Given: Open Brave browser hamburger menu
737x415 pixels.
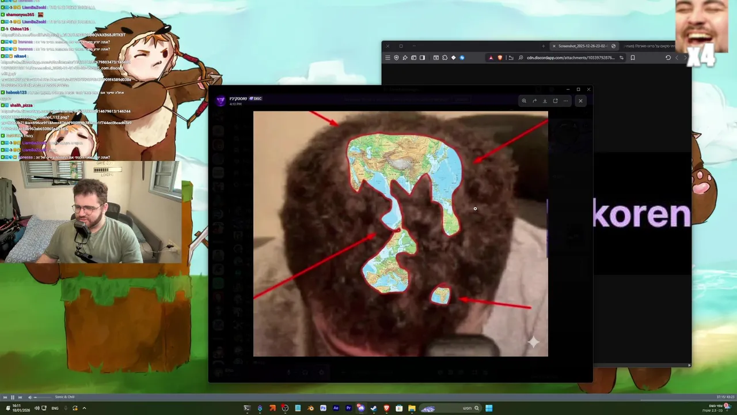Looking at the screenshot, I should [x=388, y=58].
